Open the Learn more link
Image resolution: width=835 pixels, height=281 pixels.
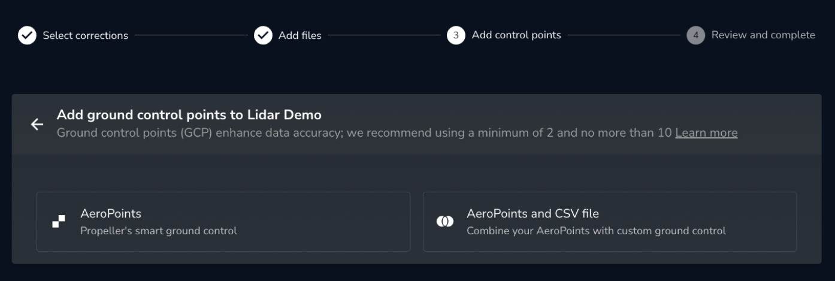pyautogui.click(x=706, y=132)
